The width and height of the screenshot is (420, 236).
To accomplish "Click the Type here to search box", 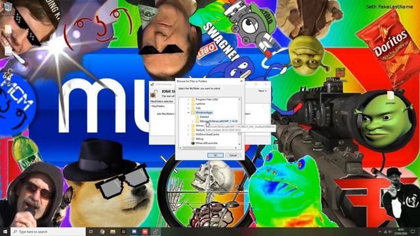I will tap(48, 231).
